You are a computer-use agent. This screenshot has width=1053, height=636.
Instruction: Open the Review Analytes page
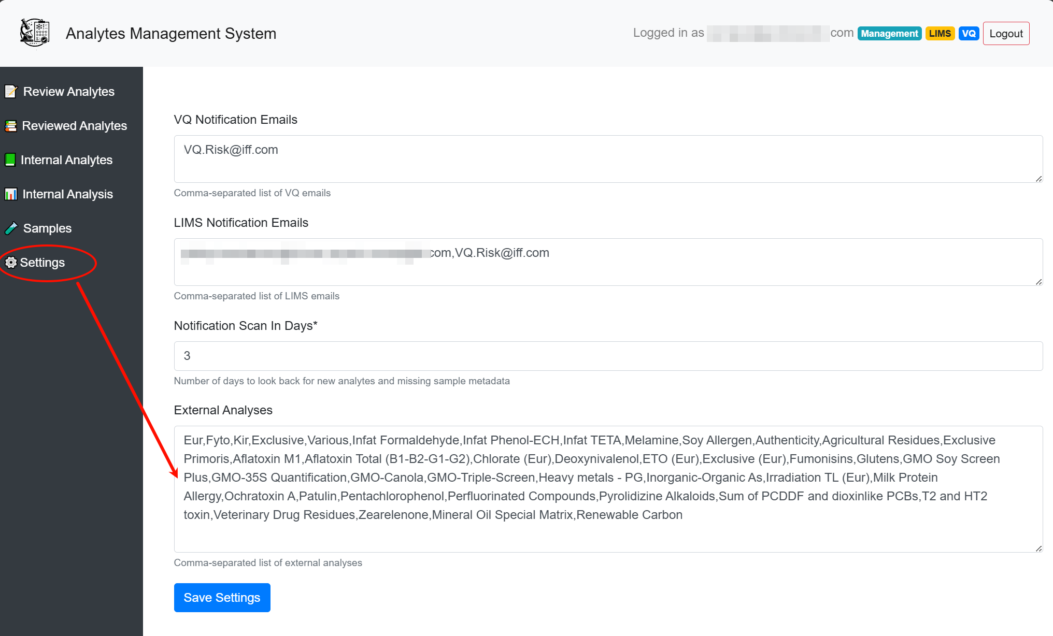coord(68,92)
